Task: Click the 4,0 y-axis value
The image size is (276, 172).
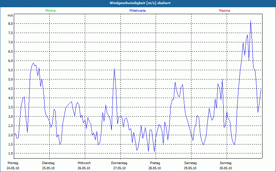Action: tap(10, 98)
